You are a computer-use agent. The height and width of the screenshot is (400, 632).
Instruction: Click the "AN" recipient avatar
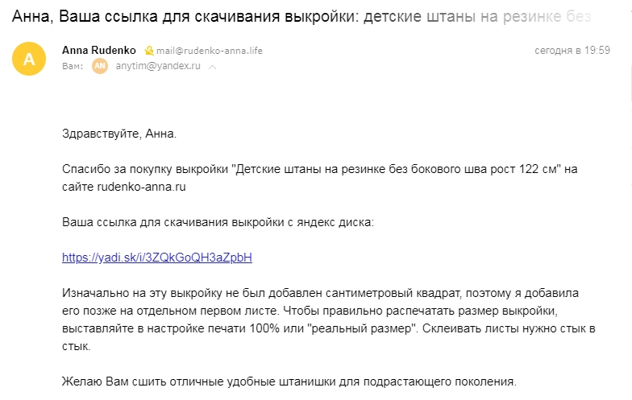(100, 66)
